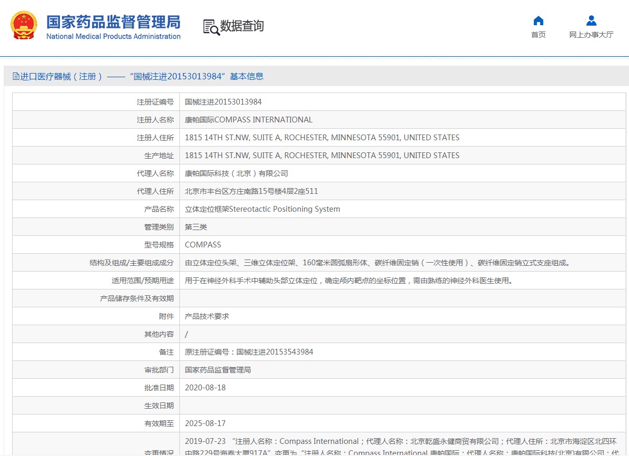629x456 pixels.
Task: Click the person icon for online service hall
Action: 591,21
